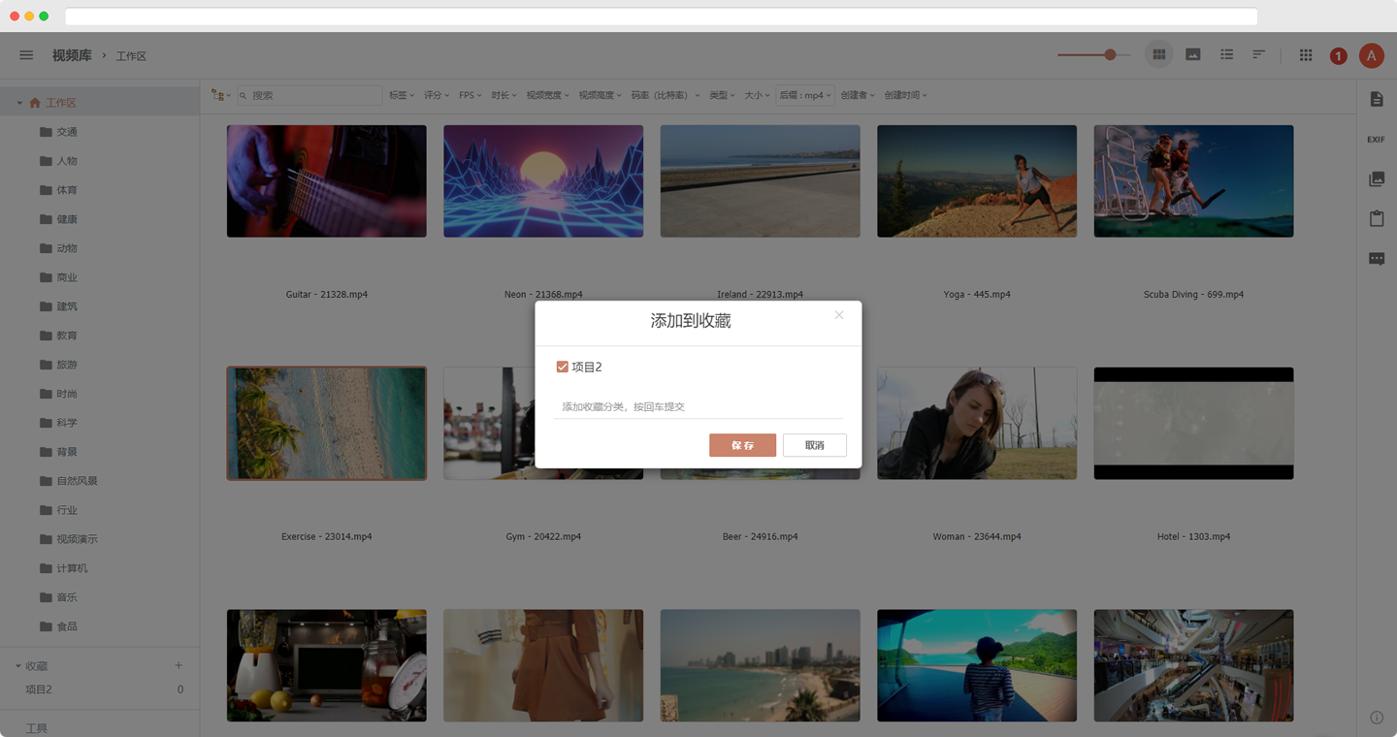This screenshot has height=737, width=1397.
Task: Open the apps grid launcher
Action: point(1306,55)
